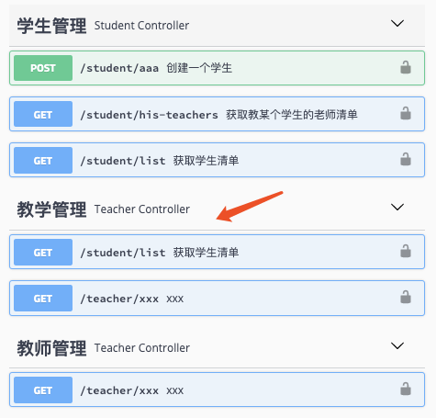Open the /student/aaa endpoint path
436x418 pixels.
[119, 68]
